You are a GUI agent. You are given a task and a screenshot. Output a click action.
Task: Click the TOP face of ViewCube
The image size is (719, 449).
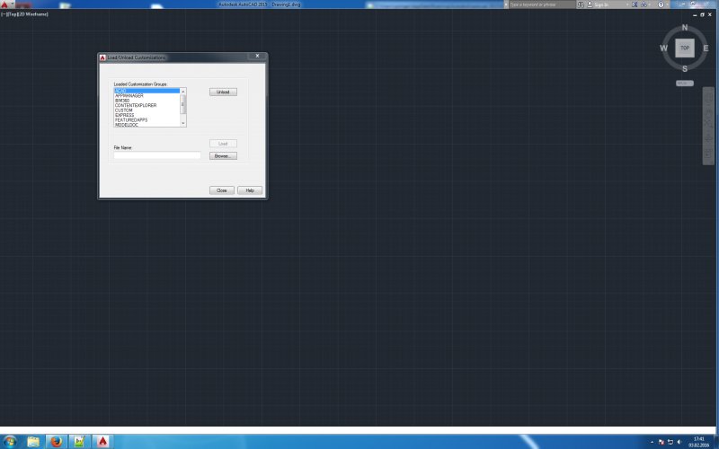point(685,48)
